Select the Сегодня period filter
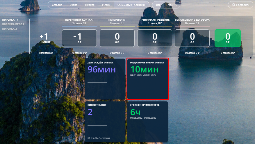The height and width of the screenshot is (144, 255). coord(57,5)
